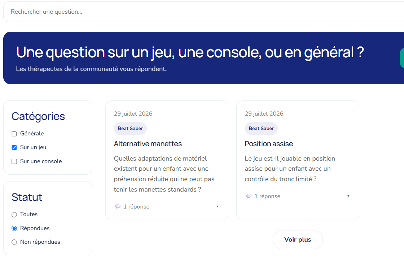The image size is (404, 269).
Task: Expand replies arrow on Position assise card
Action: pyautogui.click(x=348, y=196)
